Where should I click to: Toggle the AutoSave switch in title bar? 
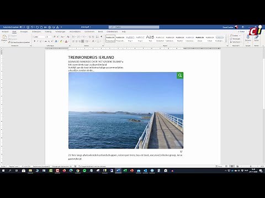[x=22, y=27]
